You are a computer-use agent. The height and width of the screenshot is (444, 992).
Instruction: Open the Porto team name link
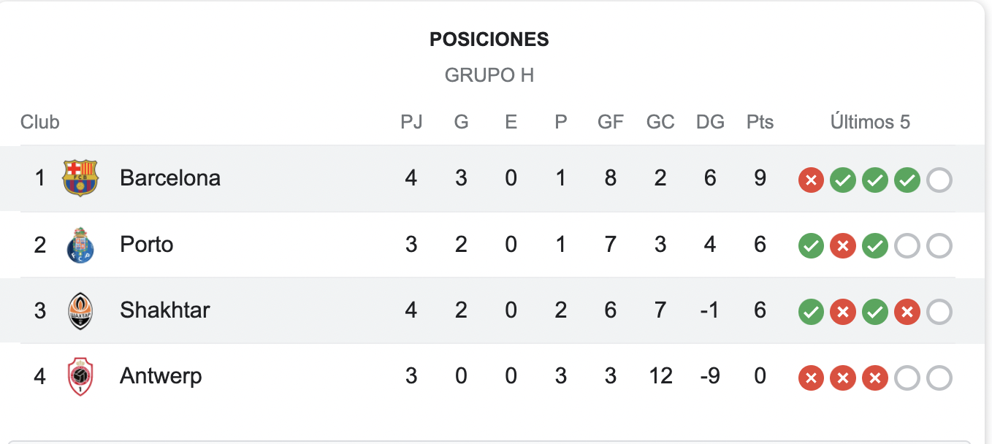pos(147,244)
